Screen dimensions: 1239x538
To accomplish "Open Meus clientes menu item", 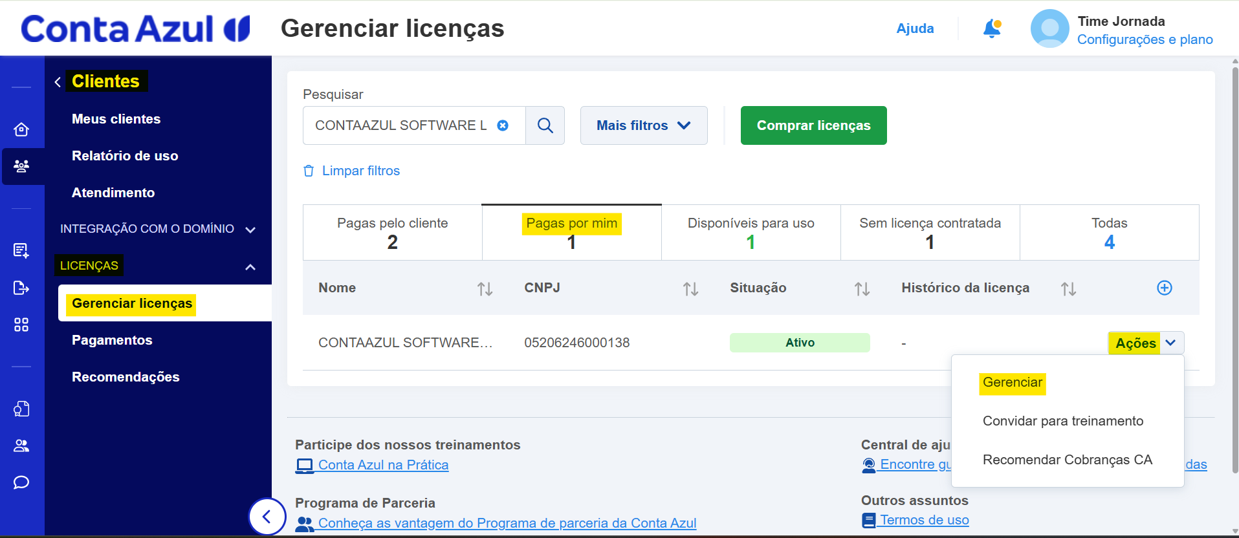I will point(116,119).
